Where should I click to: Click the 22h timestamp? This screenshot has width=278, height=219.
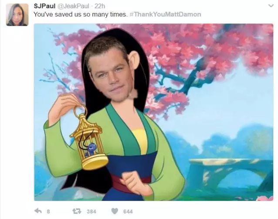(x=100, y=6)
